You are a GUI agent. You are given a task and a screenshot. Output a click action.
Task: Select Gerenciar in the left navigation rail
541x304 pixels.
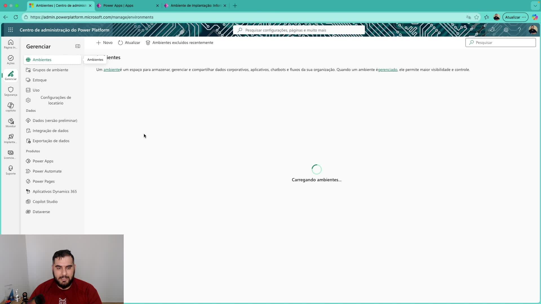(10, 75)
